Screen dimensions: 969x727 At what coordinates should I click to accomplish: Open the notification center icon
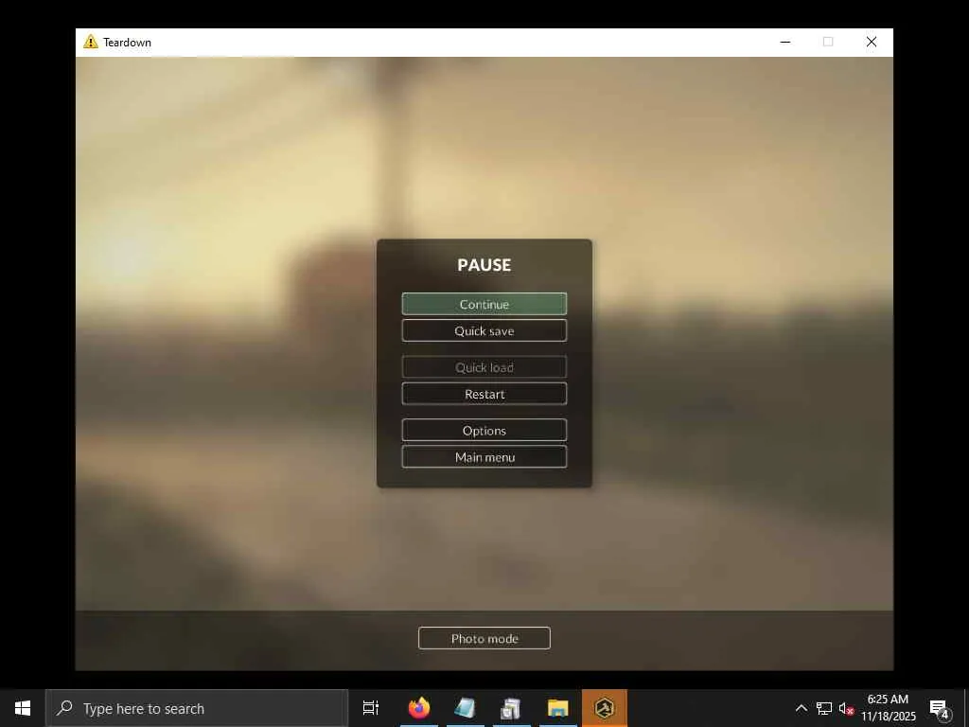tap(940, 708)
